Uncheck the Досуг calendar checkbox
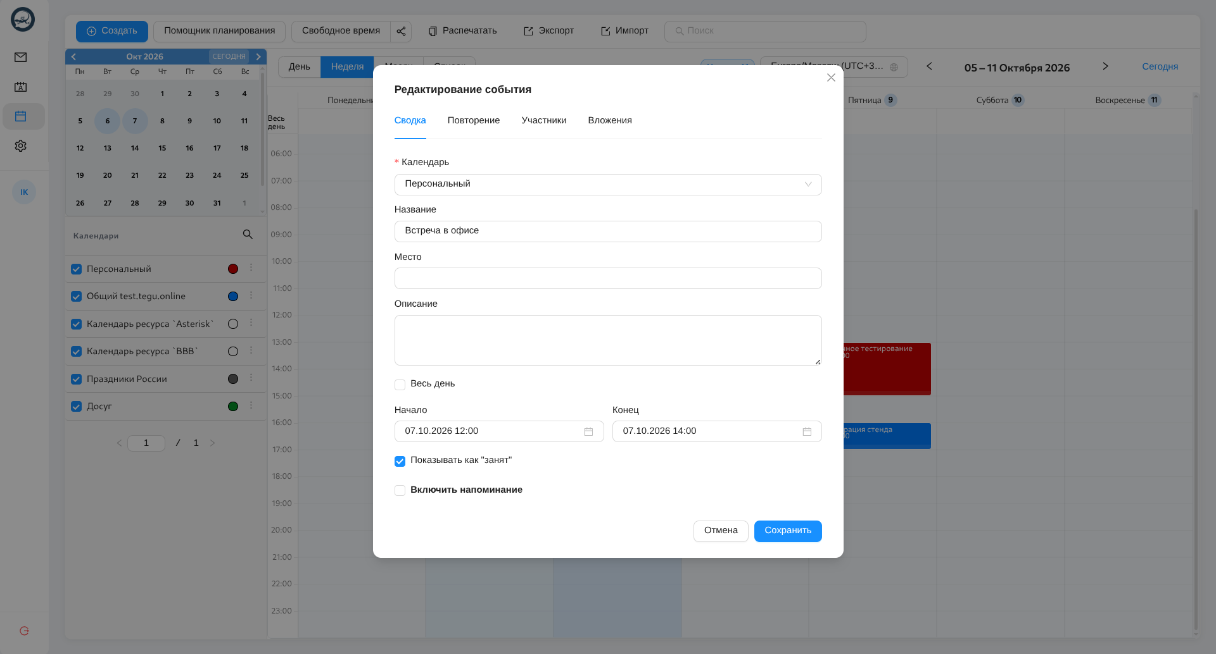 coord(77,407)
